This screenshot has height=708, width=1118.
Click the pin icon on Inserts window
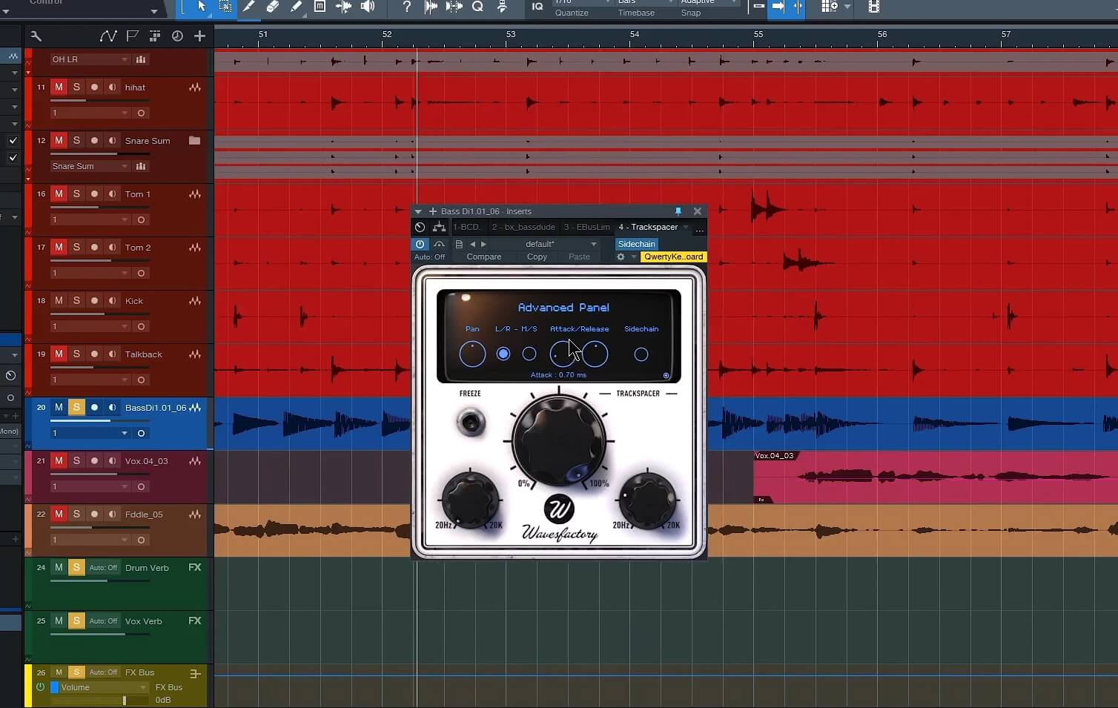pos(678,211)
